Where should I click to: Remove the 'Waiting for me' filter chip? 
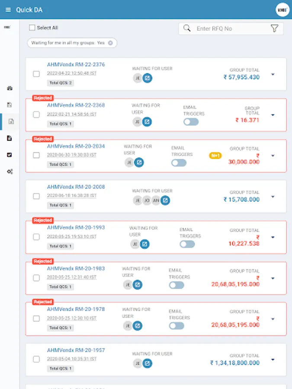click(x=110, y=43)
